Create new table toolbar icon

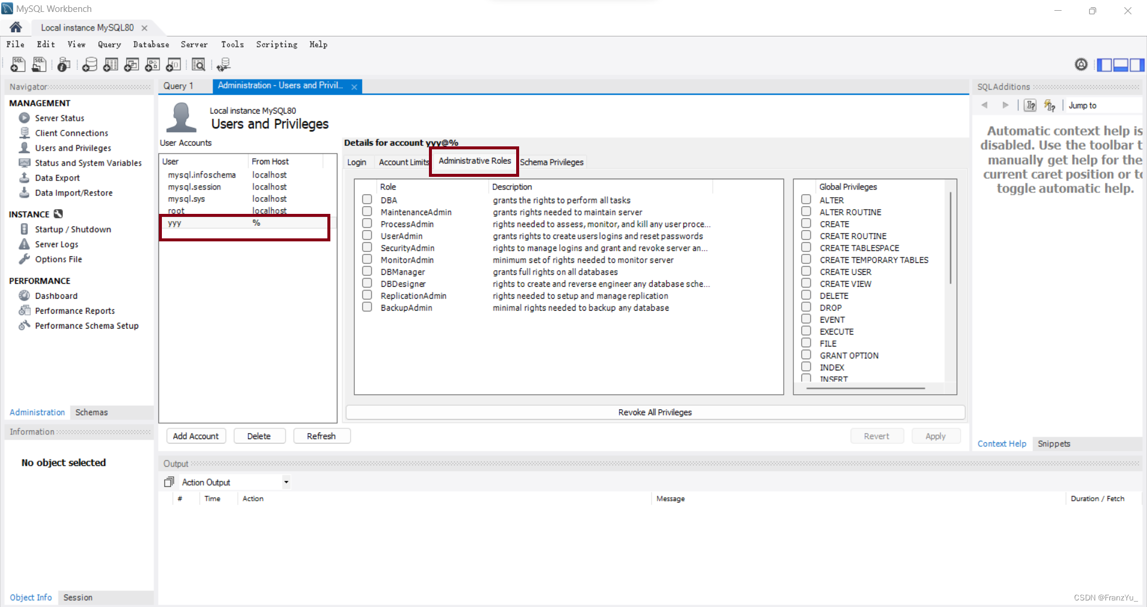pyautogui.click(x=111, y=65)
